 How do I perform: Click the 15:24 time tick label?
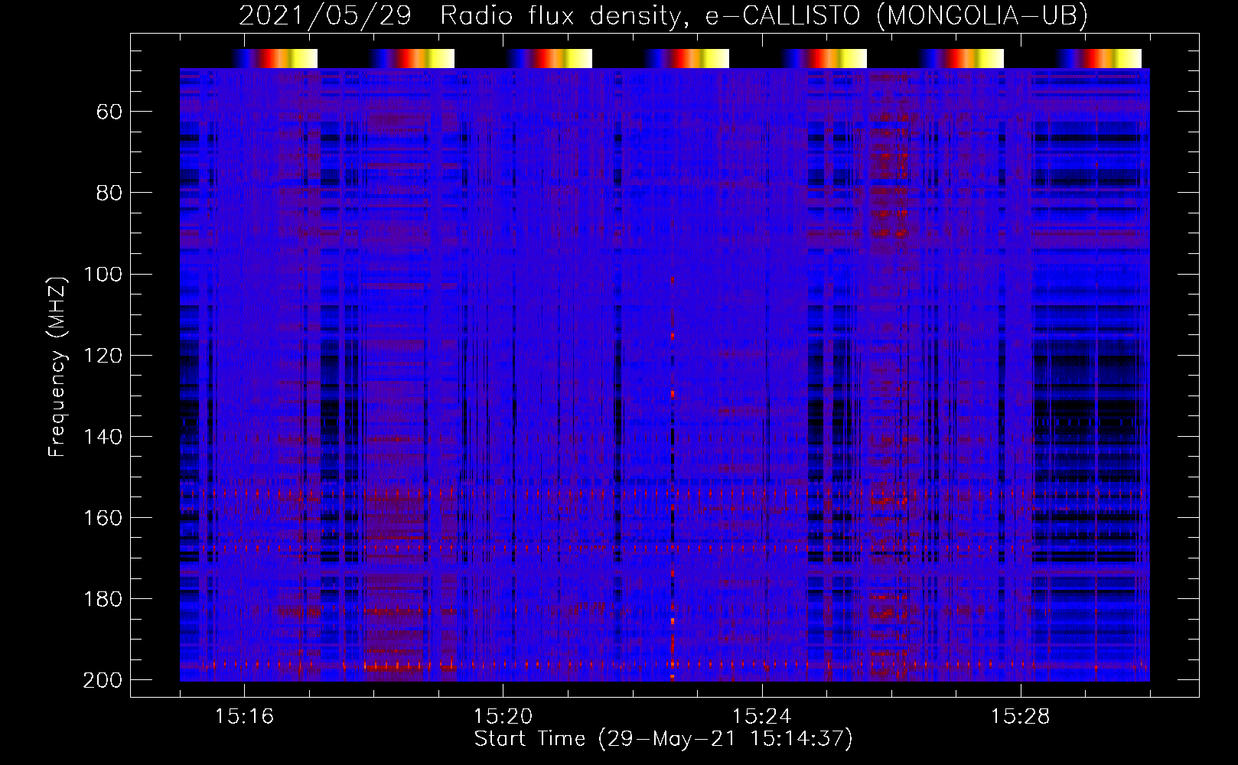click(761, 717)
